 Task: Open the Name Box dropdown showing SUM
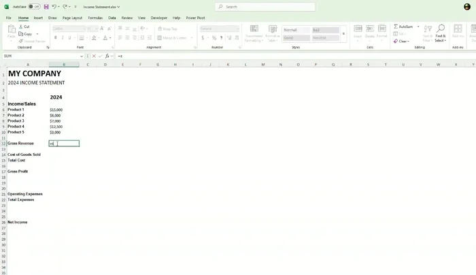82,56
